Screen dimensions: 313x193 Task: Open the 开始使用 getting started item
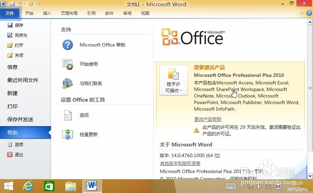click(80, 64)
